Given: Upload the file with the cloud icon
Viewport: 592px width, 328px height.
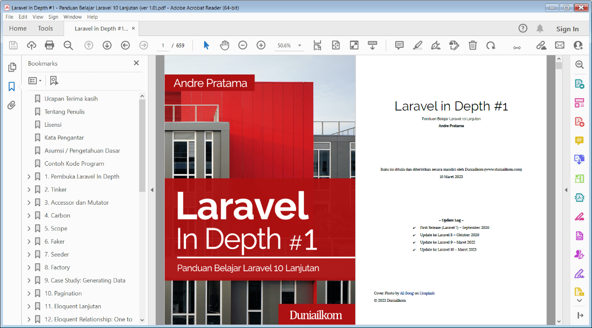Looking at the screenshot, I should click(x=31, y=45).
